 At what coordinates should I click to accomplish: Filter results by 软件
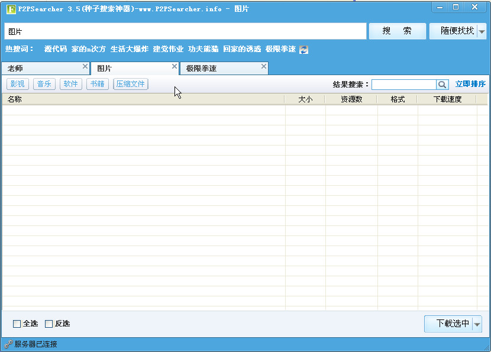[71, 84]
